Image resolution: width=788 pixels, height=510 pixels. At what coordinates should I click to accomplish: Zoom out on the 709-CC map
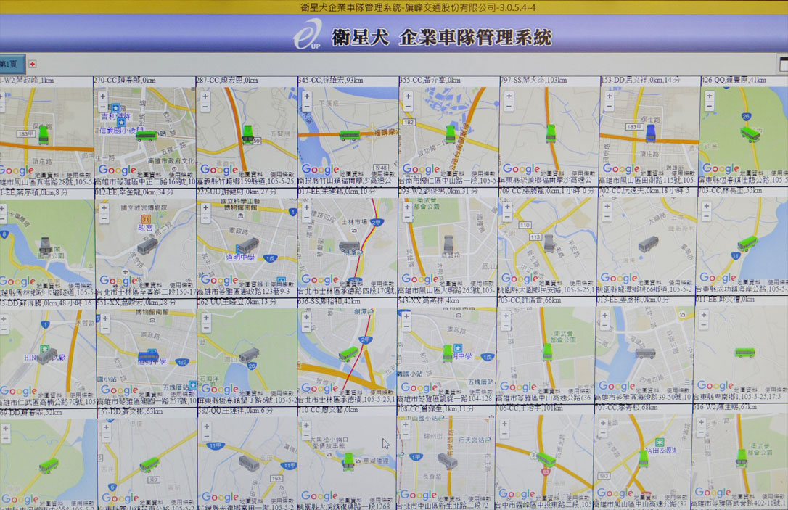click(508, 217)
